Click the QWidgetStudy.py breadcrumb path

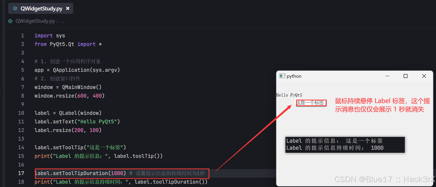(35, 21)
